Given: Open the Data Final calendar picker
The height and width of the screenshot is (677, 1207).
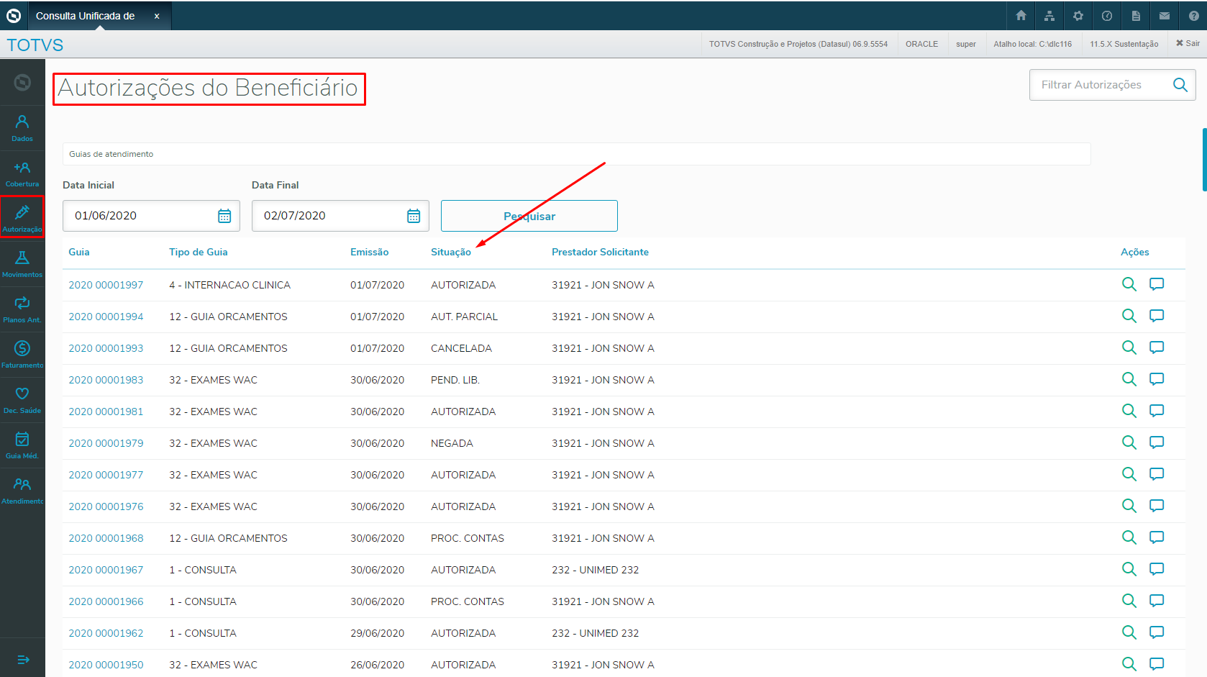Looking at the screenshot, I should click(414, 216).
